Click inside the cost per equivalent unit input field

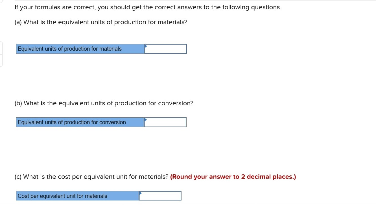click(x=161, y=196)
